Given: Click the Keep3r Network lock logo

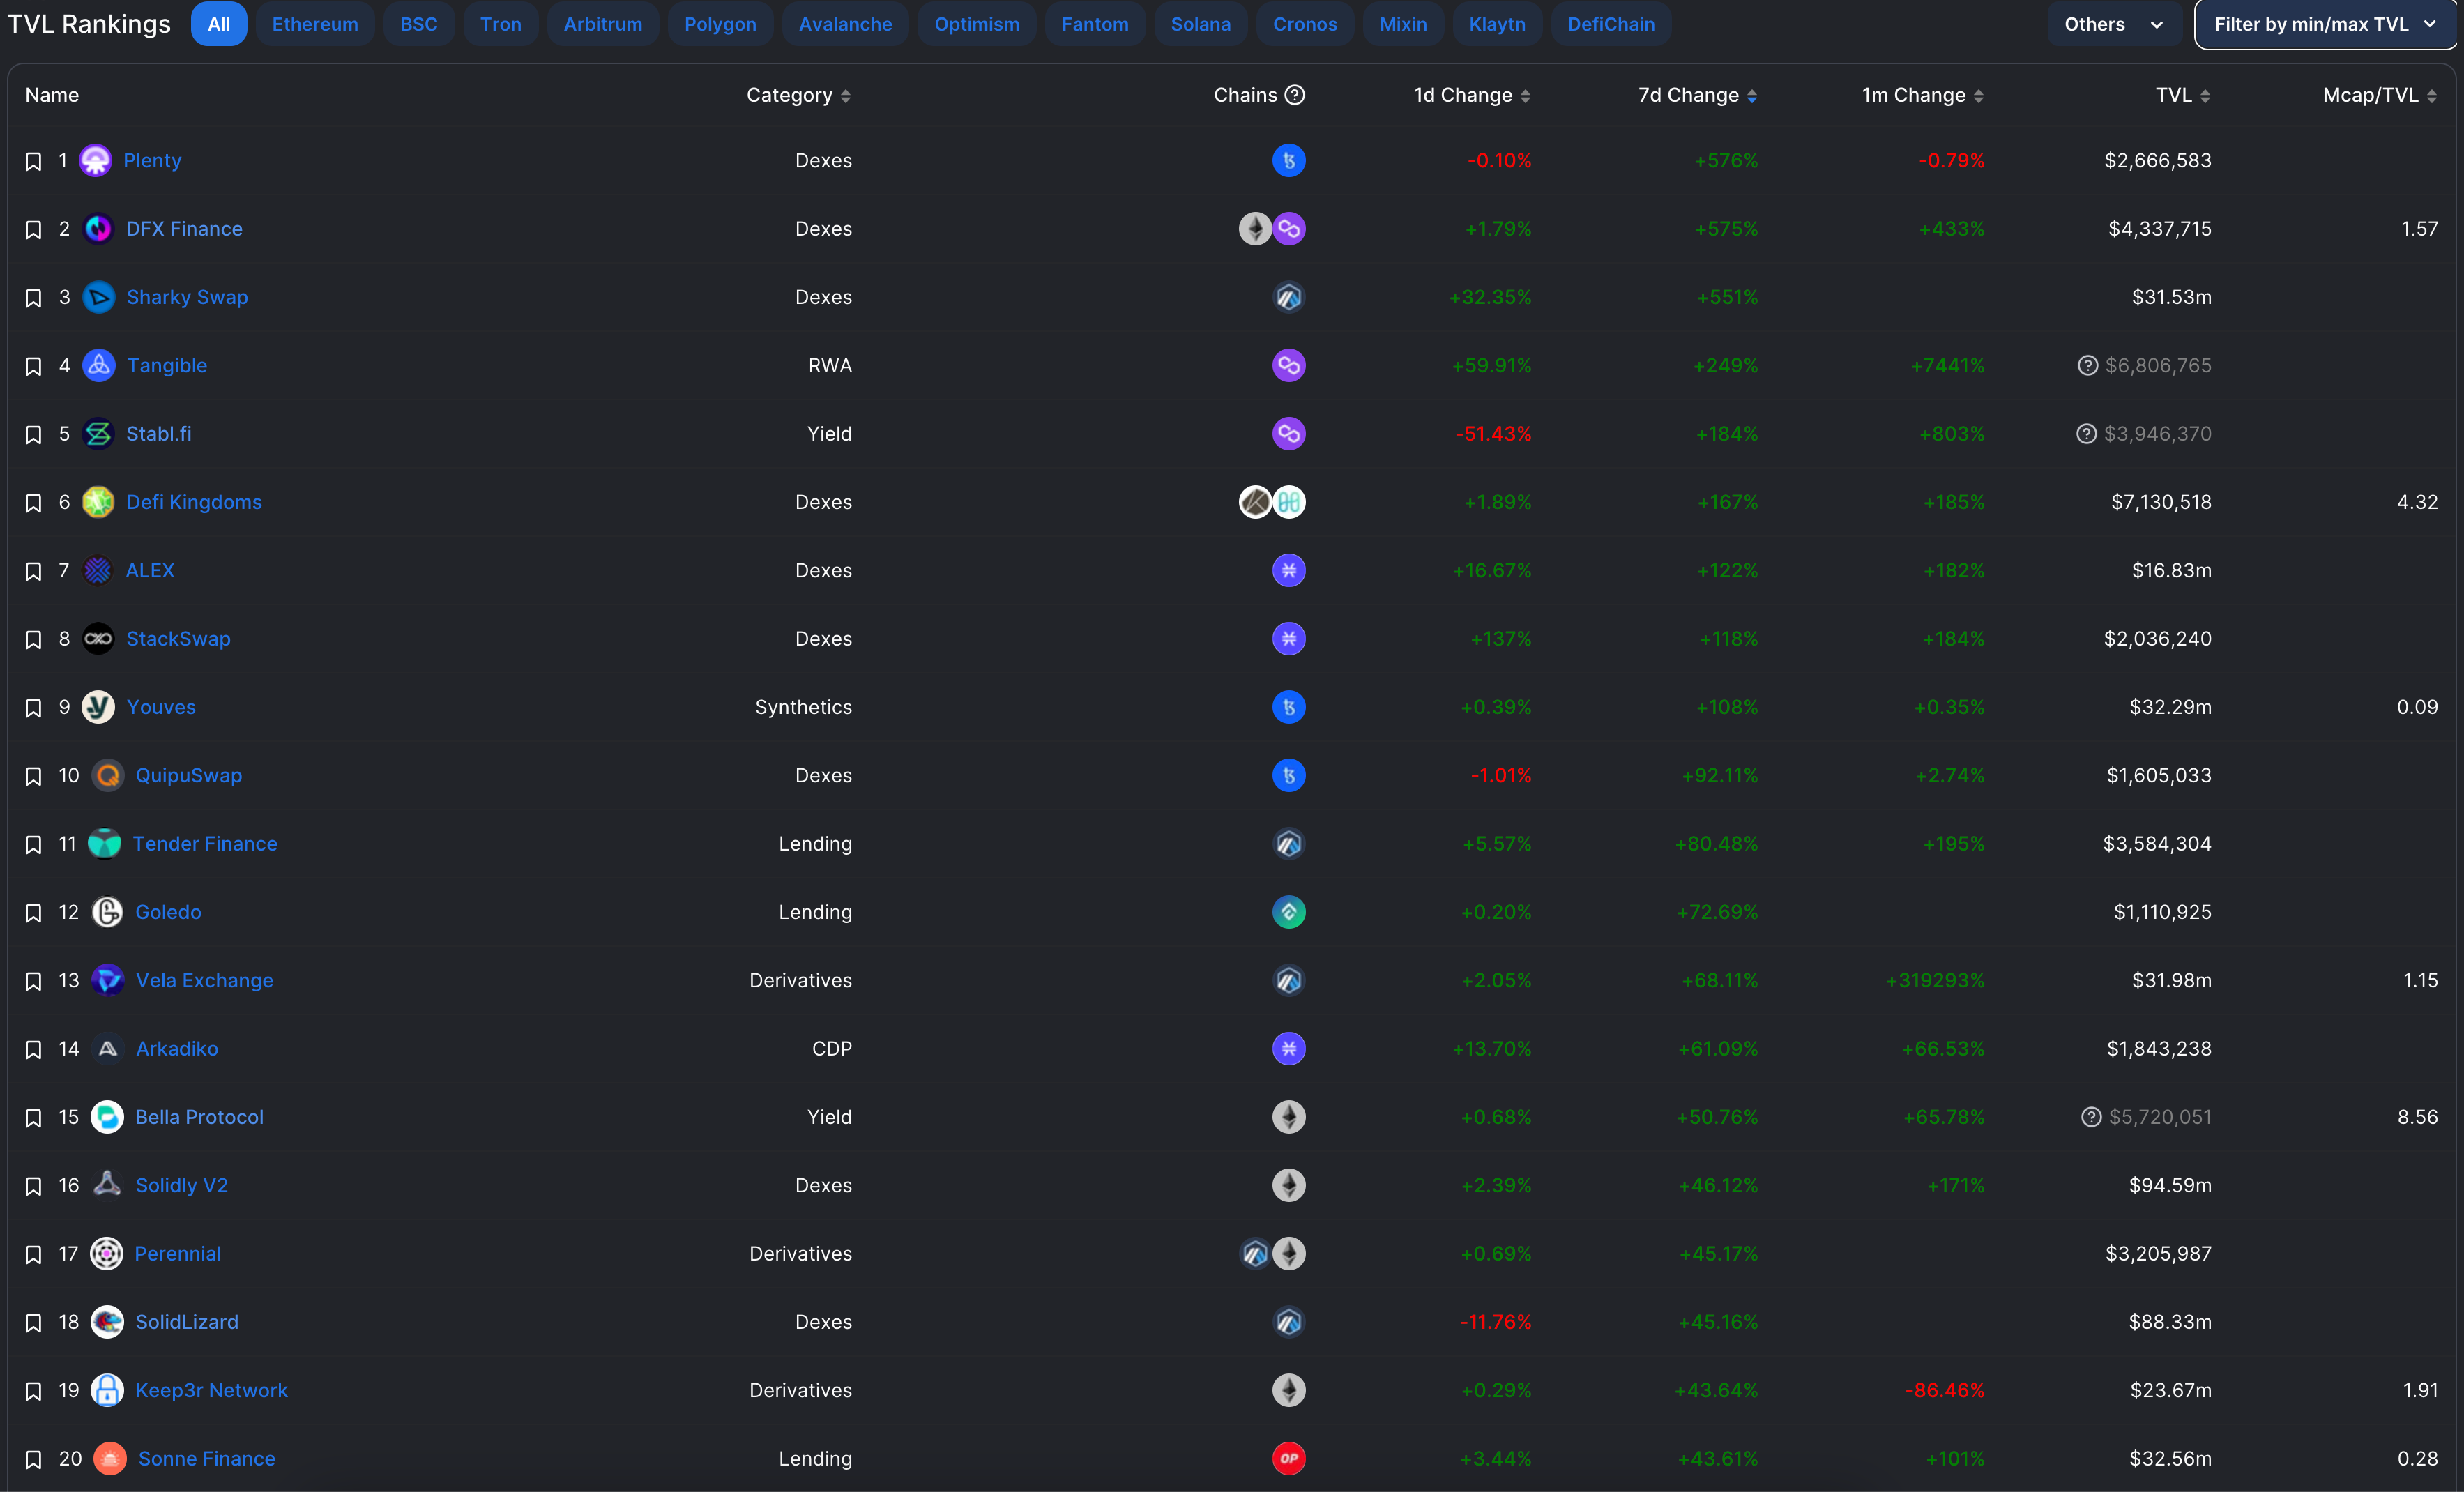Looking at the screenshot, I should (x=107, y=1390).
